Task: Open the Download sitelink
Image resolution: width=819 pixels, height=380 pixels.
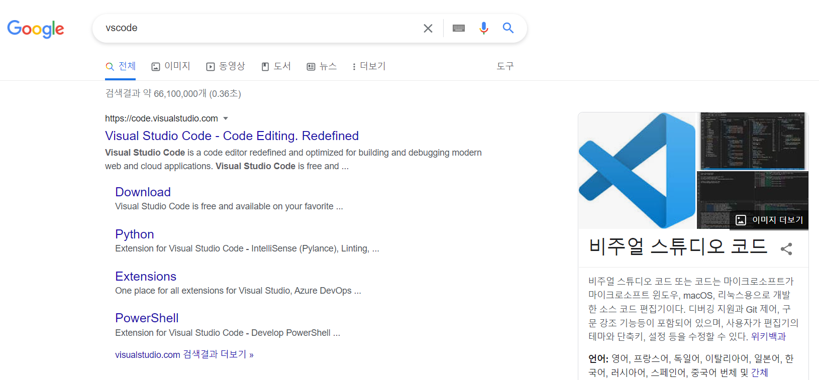Action: coord(143,192)
